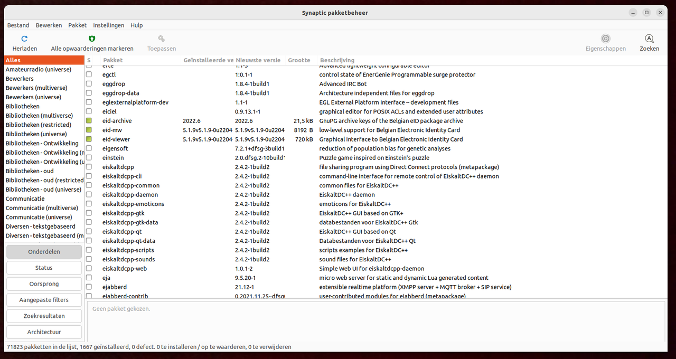Image resolution: width=676 pixels, height=359 pixels.
Task: Click the Onderdelen filter button
Action: 44,252
